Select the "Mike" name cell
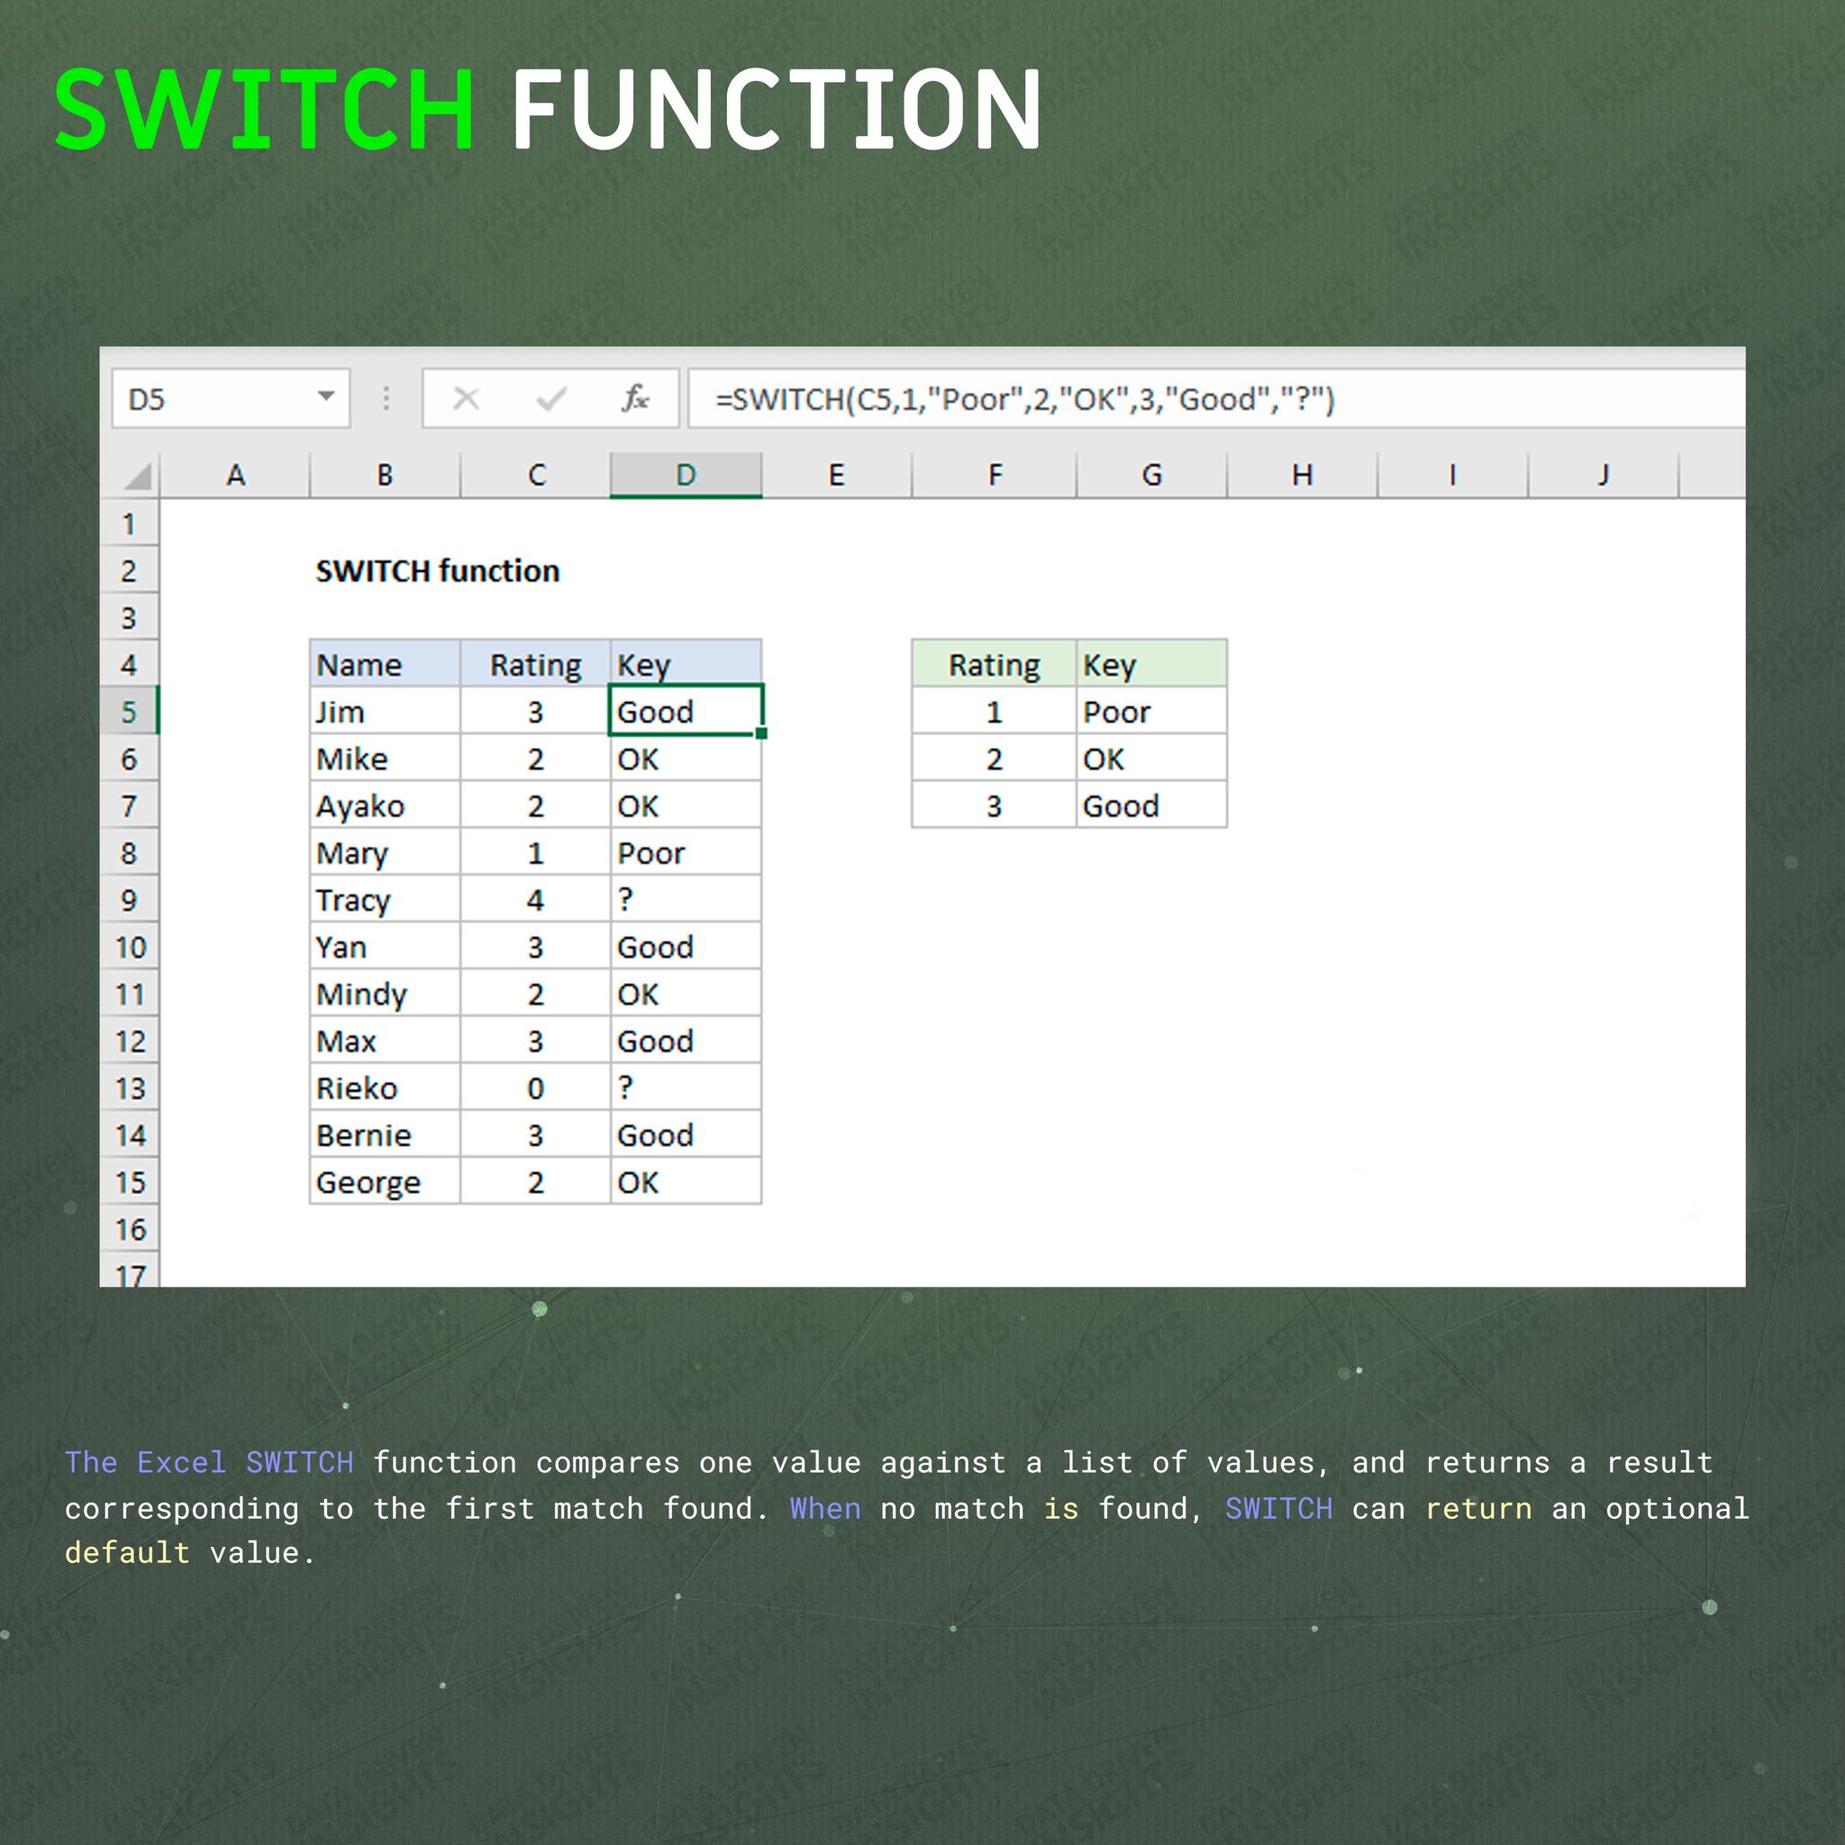 point(385,759)
